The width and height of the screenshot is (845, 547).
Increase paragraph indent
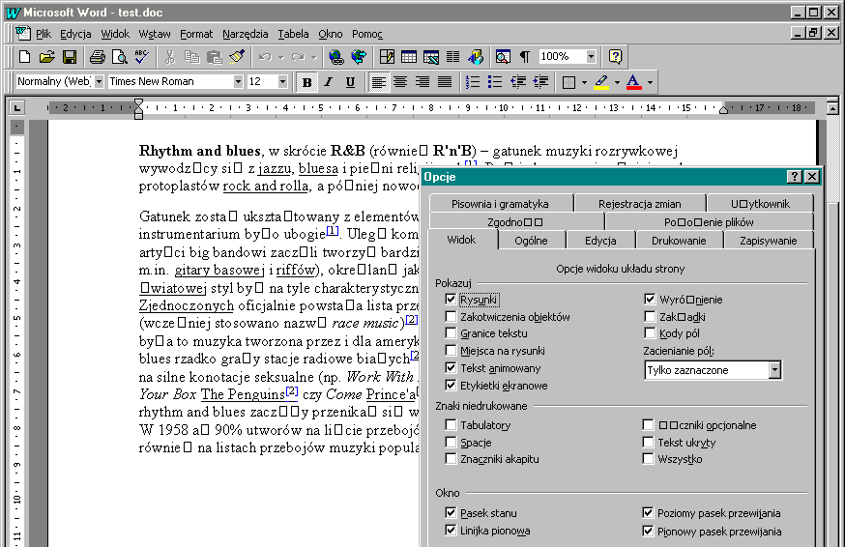[x=540, y=82]
